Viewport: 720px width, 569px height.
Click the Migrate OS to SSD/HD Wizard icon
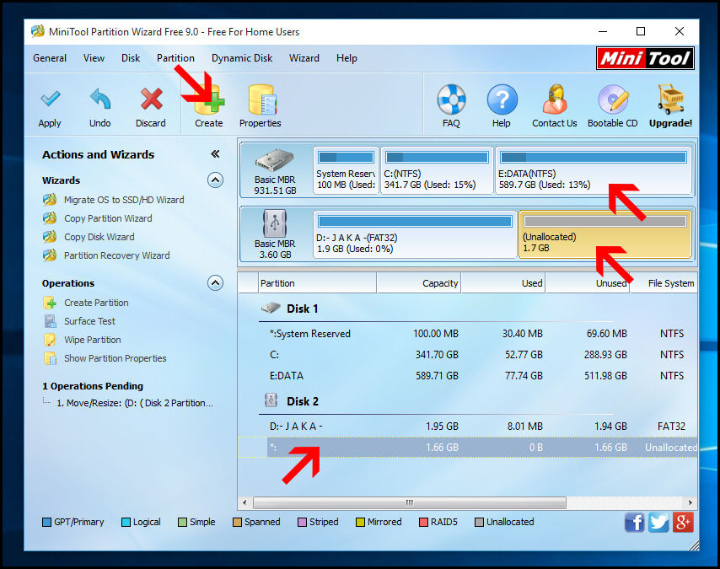[x=50, y=200]
